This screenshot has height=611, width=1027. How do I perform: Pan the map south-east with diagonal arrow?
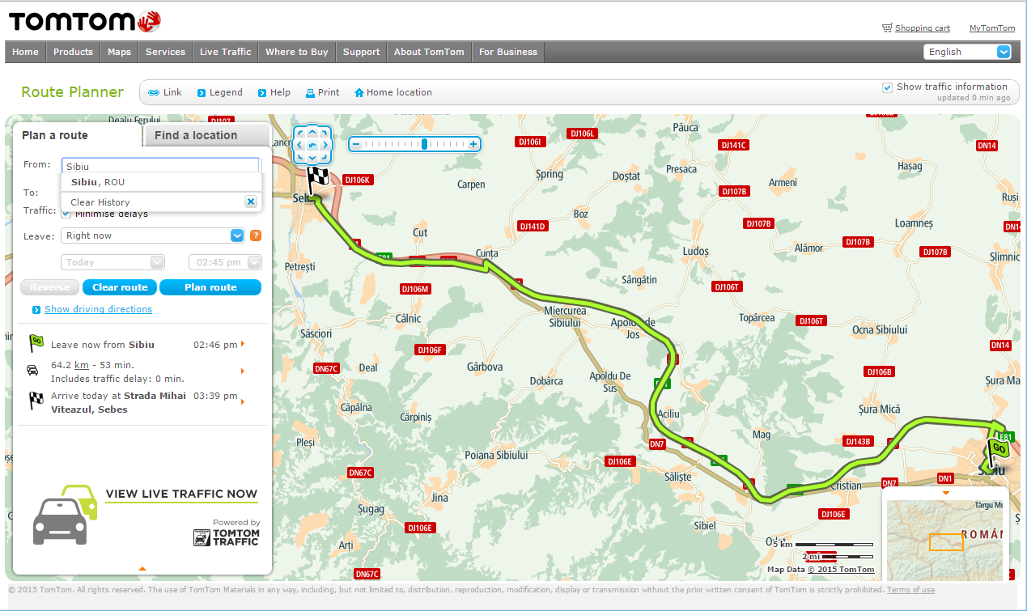tap(325, 157)
